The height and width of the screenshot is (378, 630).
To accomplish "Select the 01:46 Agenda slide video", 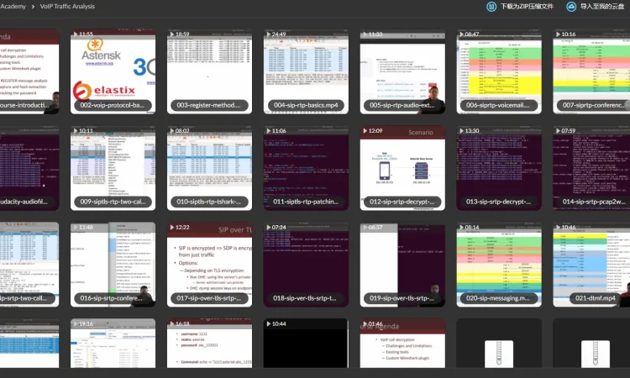I will tap(402, 349).
